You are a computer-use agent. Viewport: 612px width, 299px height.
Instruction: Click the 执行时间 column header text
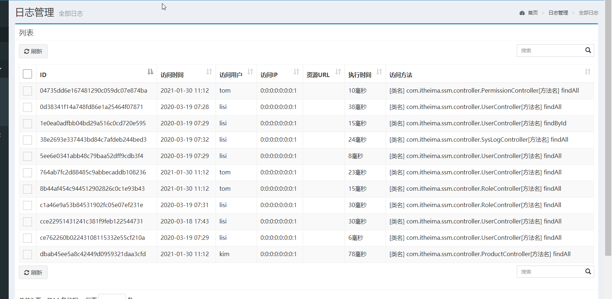[360, 75]
